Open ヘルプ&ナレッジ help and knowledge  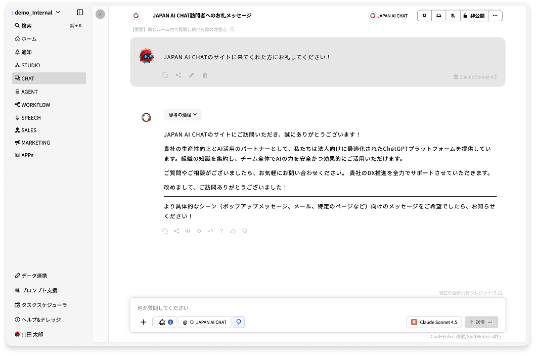[x=49, y=320]
